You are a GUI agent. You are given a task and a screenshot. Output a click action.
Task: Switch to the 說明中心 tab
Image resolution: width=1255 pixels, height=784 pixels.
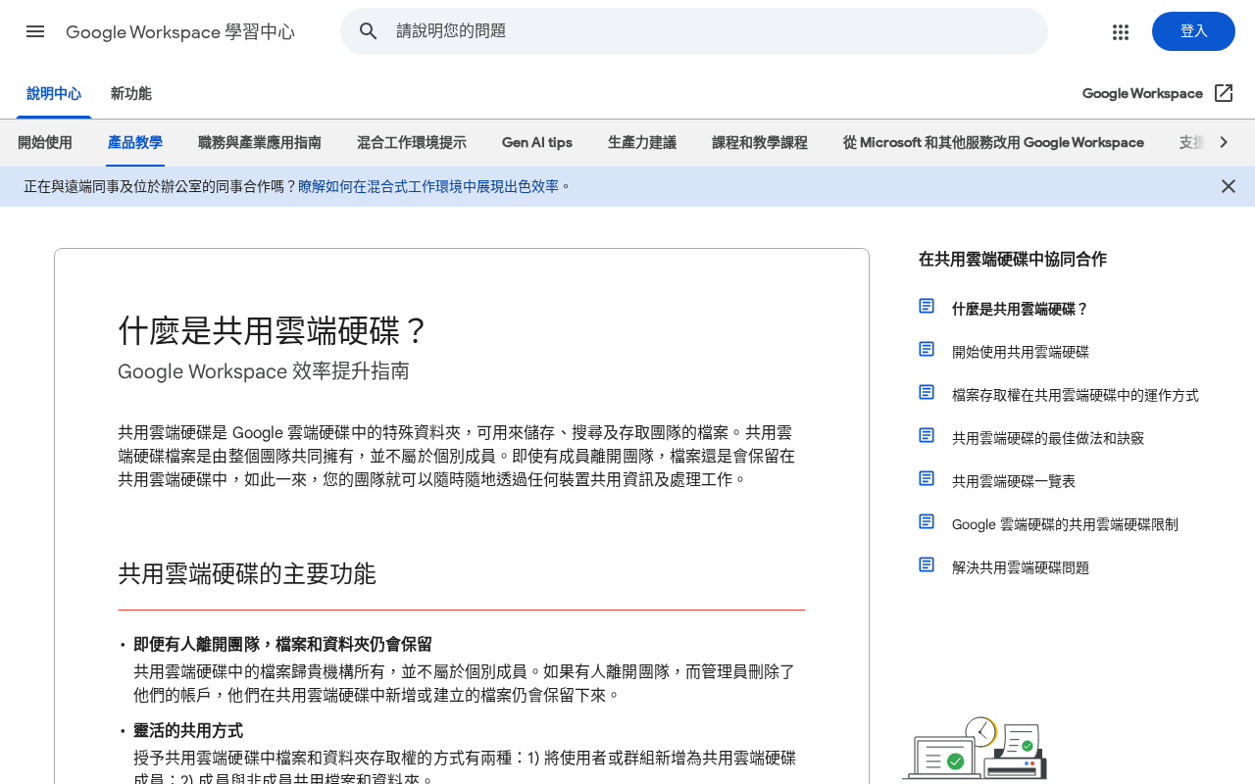[x=54, y=94]
